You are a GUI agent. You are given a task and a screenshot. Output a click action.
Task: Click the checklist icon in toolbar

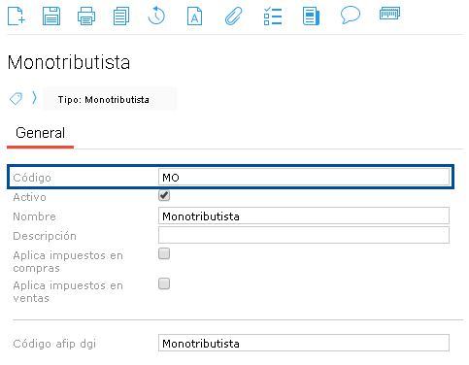pos(273,16)
